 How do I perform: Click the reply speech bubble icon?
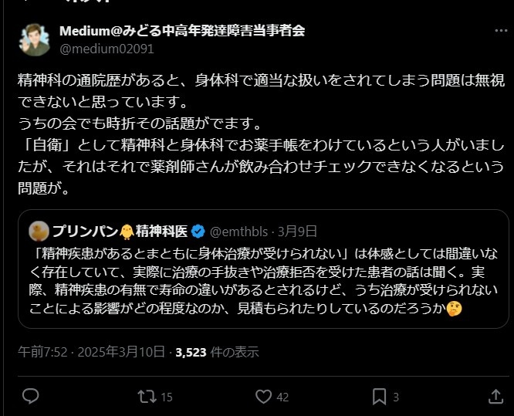tap(31, 397)
